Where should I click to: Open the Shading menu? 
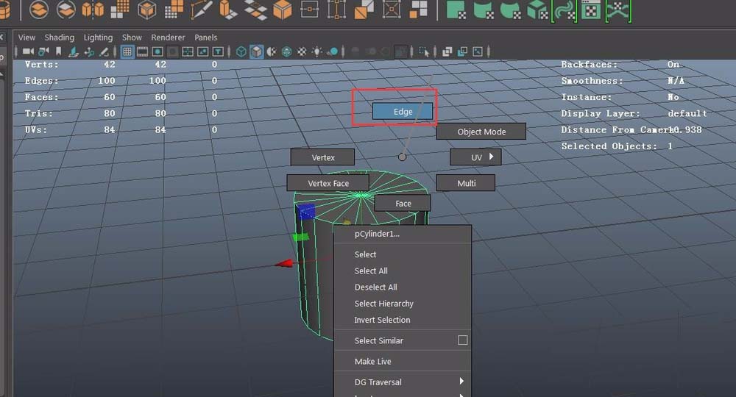tap(59, 37)
